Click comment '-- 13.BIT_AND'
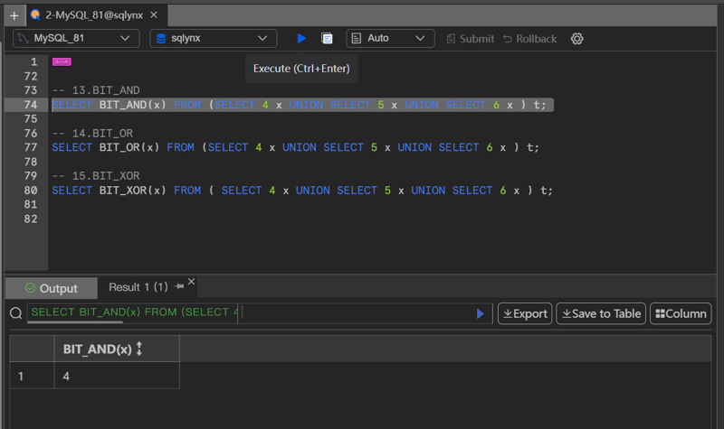This screenshot has width=724, height=429. click(x=96, y=90)
